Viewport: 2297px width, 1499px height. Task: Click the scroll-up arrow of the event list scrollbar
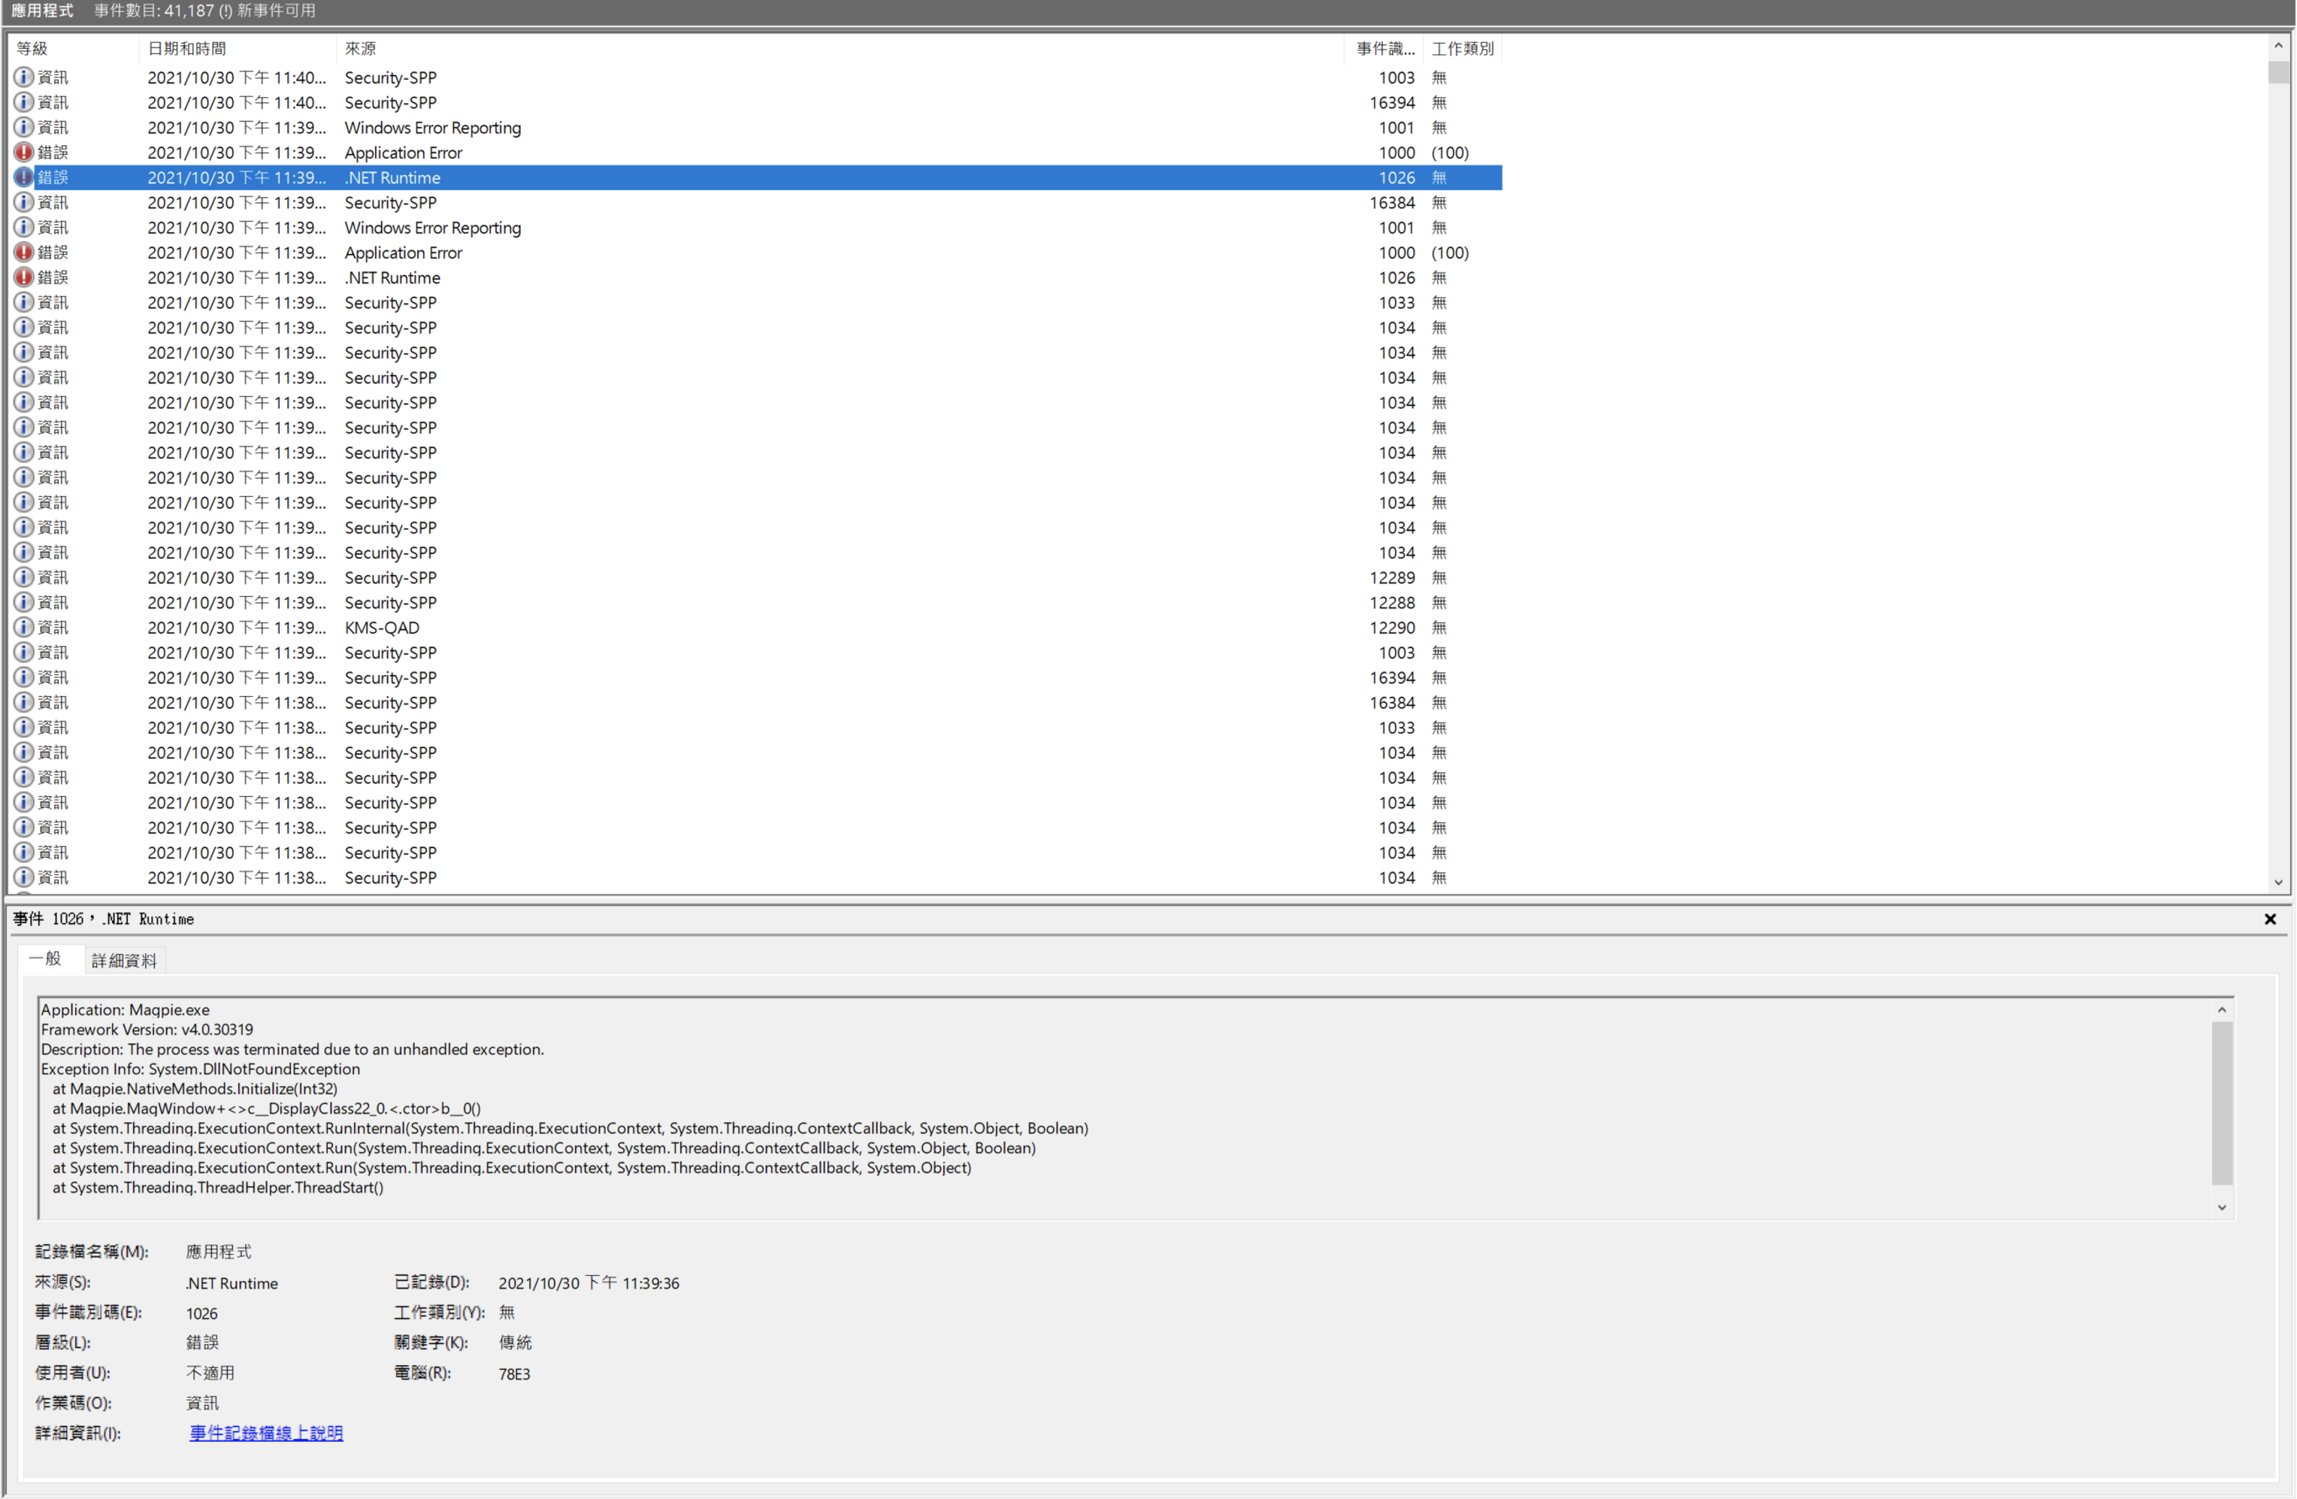tap(2280, 44)
